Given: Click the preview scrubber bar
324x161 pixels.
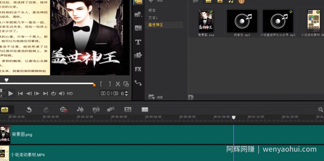Looking at the screenshot, I should [x=48, y=83].
